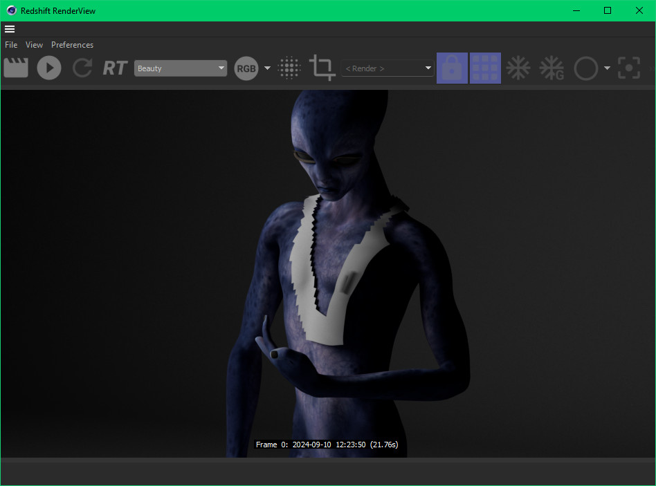The height and width of the screenshot is (486, 656).
Task: Click the Cinema 4D app icon
Action: [x=11, y=10]
